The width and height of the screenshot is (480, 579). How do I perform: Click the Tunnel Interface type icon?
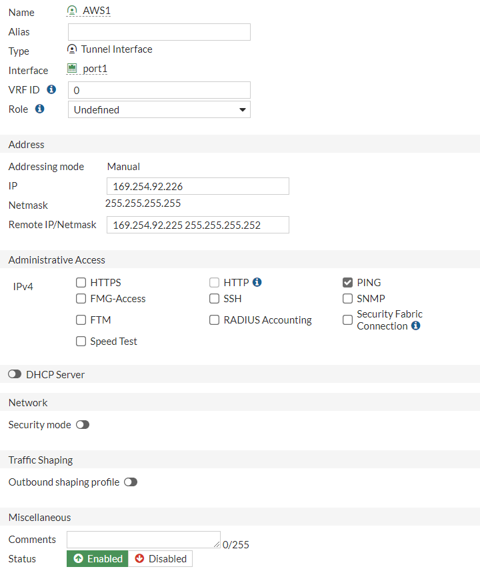tap(72, 49)
